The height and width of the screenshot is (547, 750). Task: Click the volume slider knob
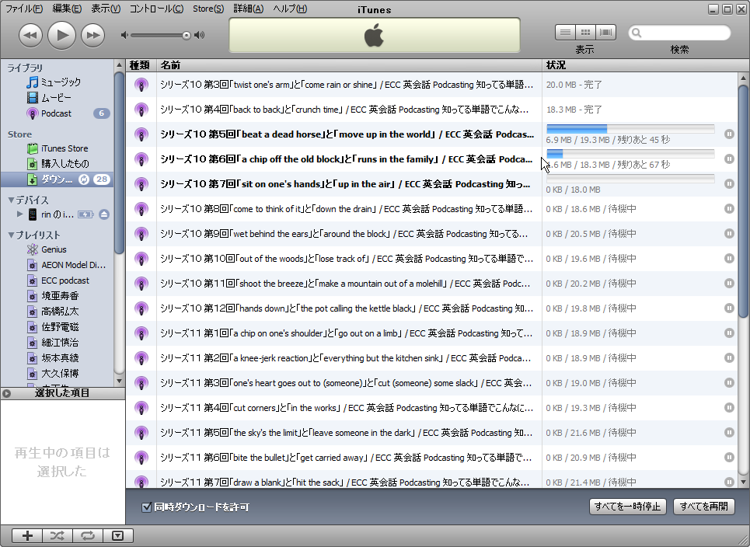click(186, 36)
